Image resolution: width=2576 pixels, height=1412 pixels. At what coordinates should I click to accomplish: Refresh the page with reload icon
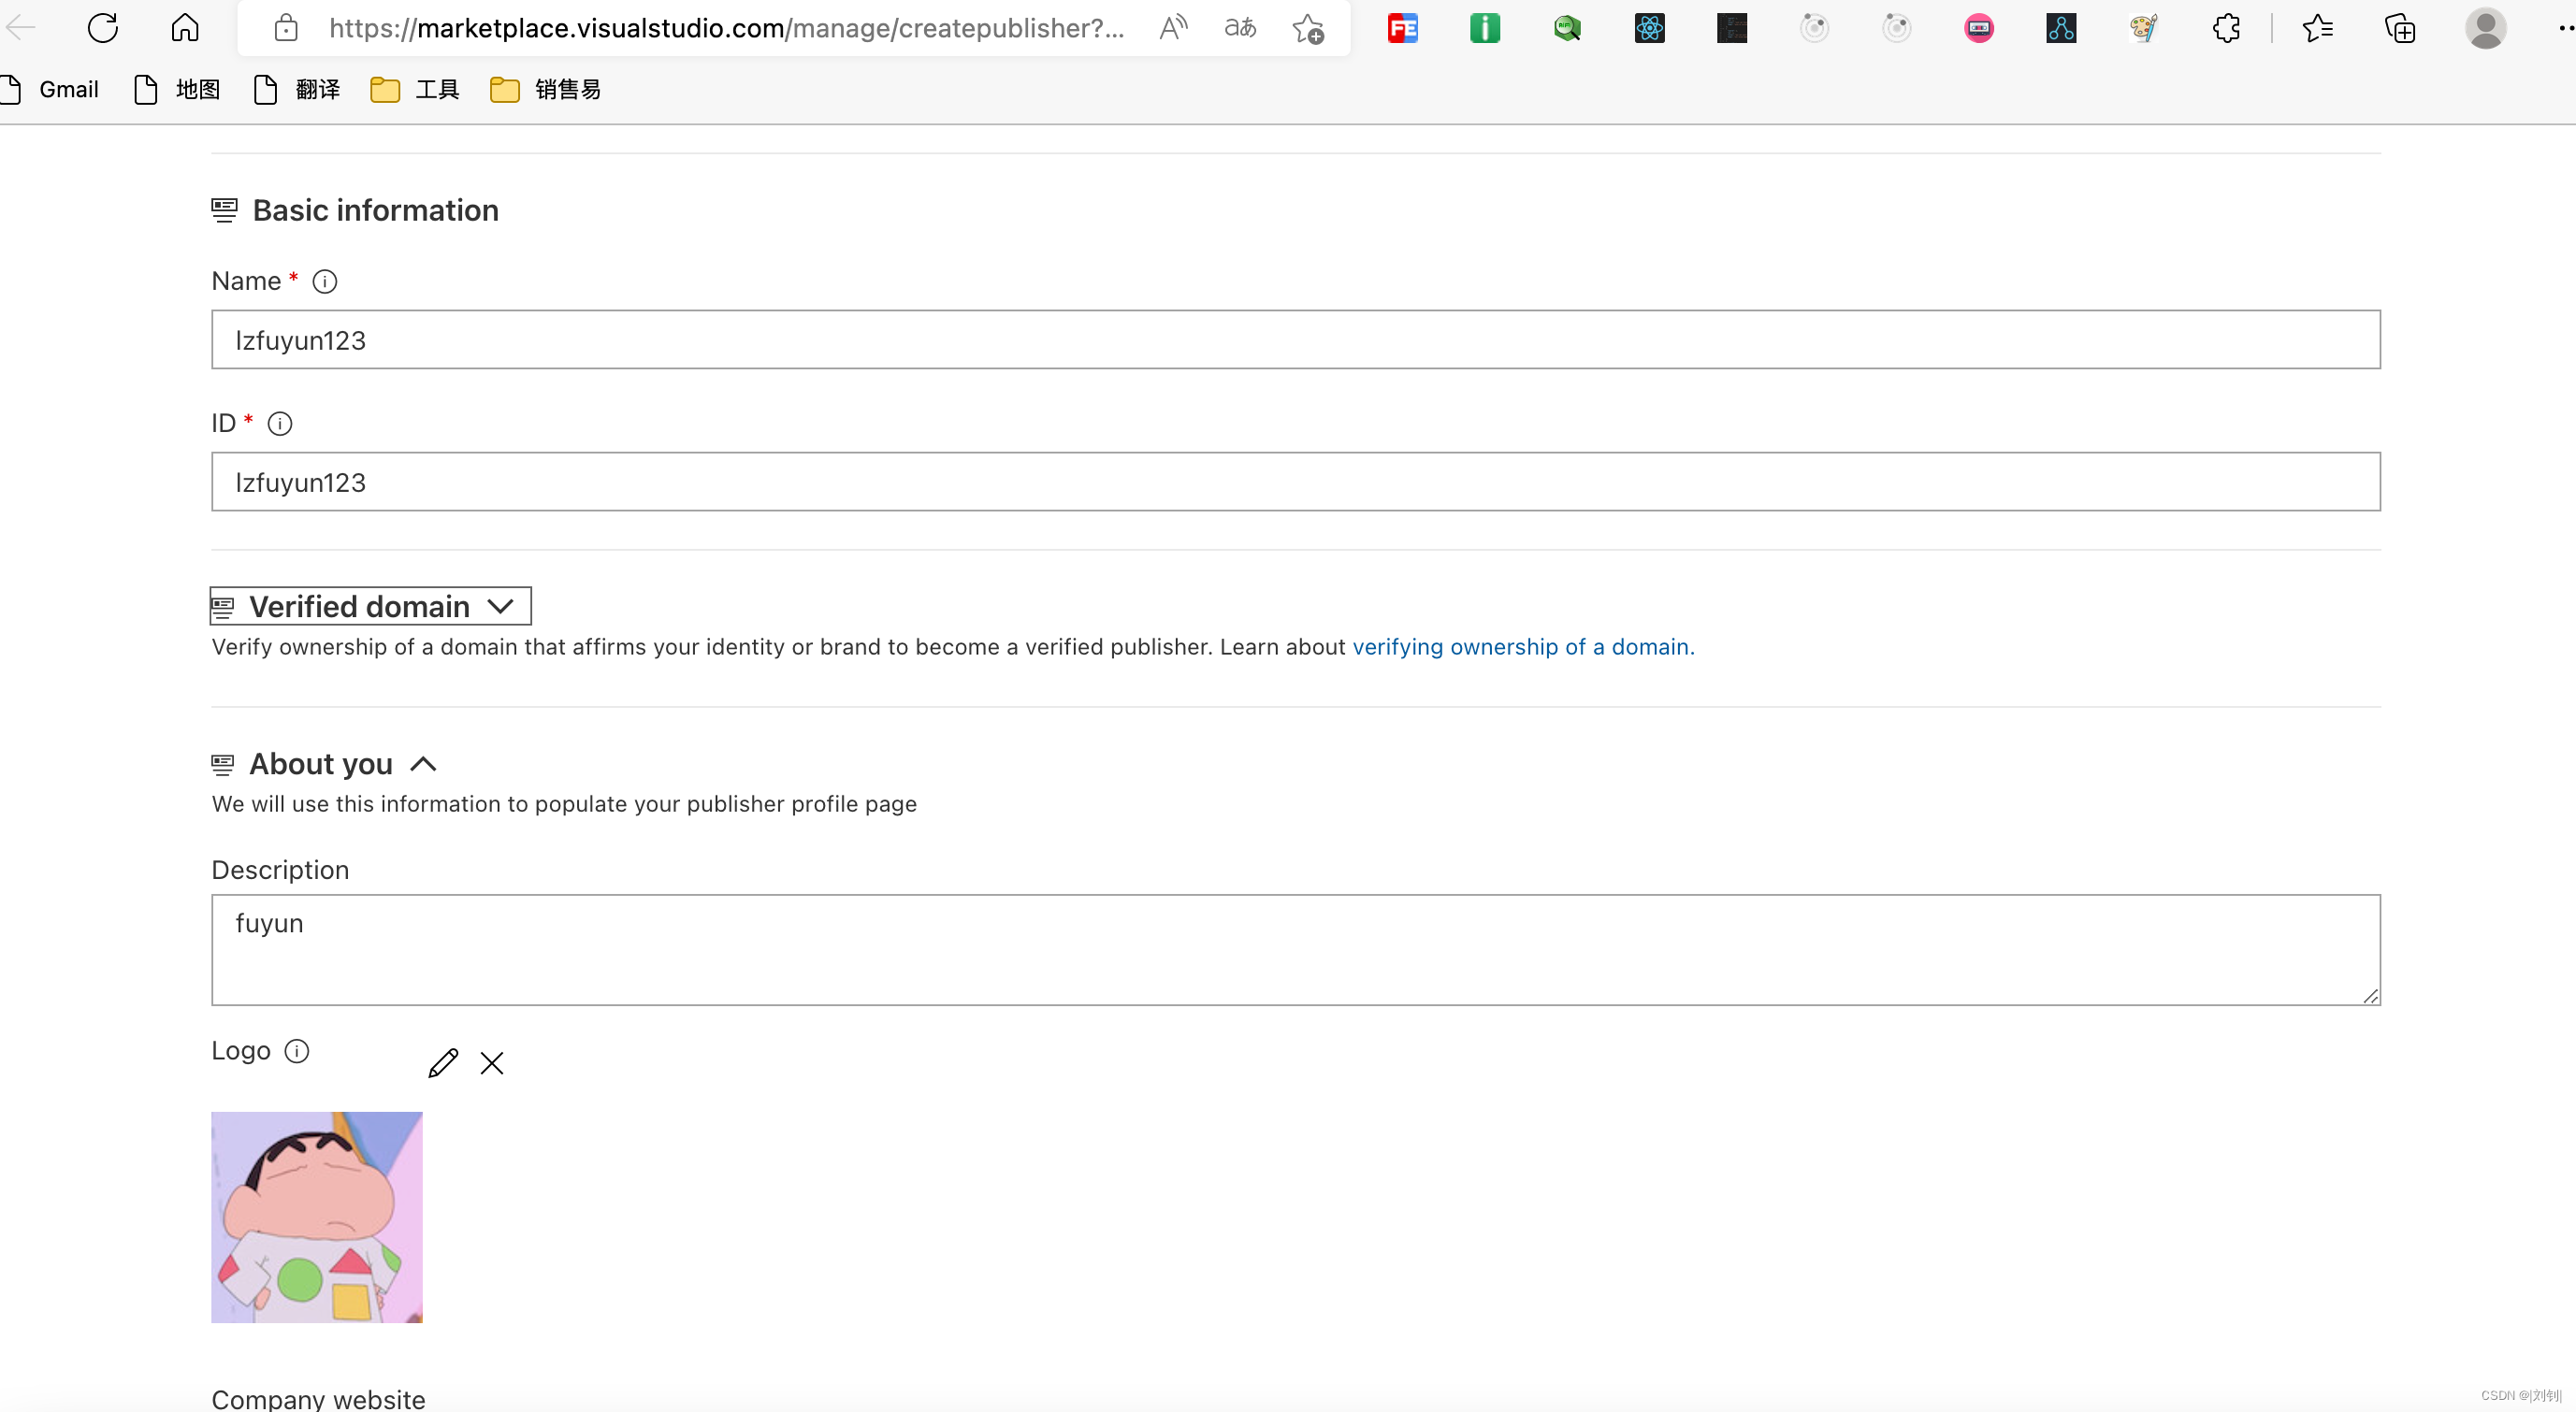(102, 28)
